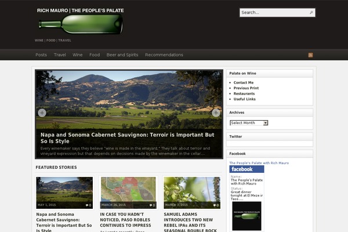
Task: Open the Paso Robles map thumbnail
Action: point(128,193)
